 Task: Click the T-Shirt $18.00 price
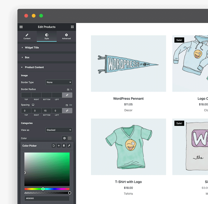(x=128, y=188)
